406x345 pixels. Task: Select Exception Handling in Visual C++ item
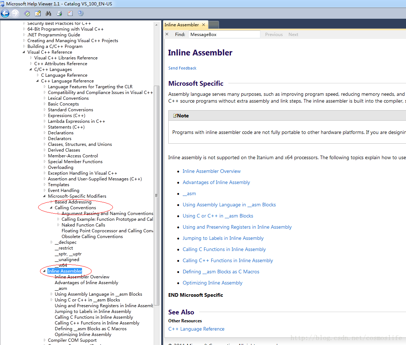pyautogui.click(x=82, y=173)
